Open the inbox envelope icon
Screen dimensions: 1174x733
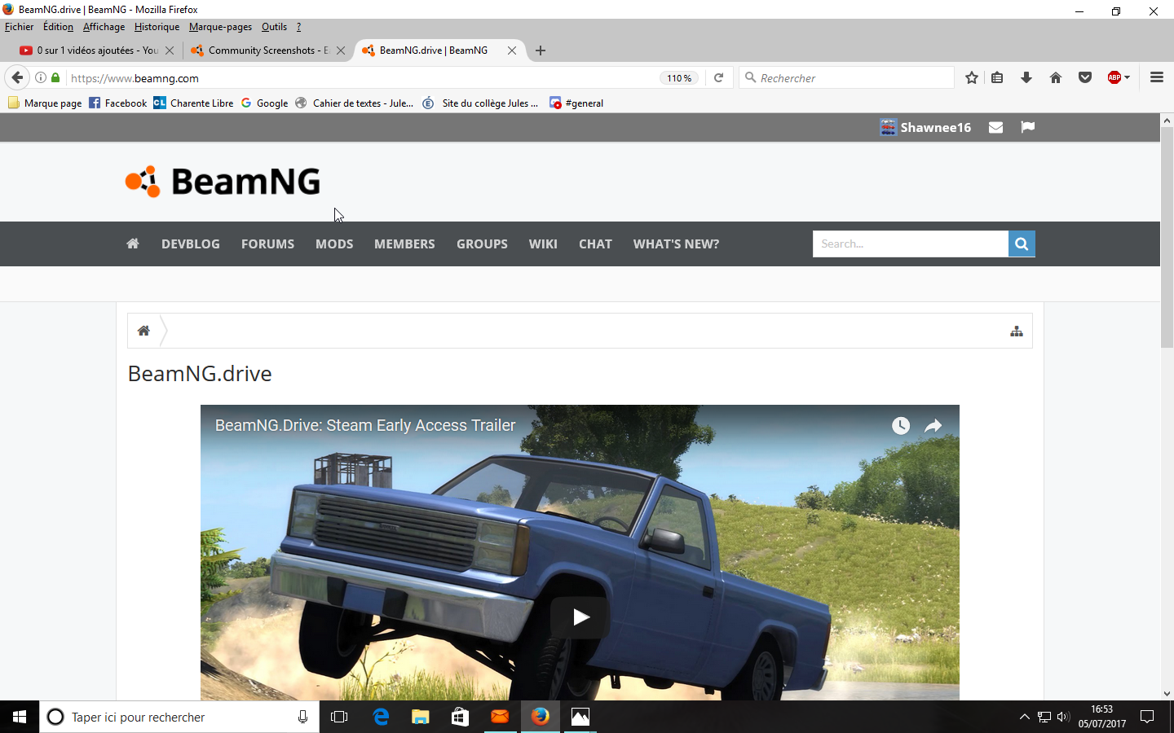995,127
